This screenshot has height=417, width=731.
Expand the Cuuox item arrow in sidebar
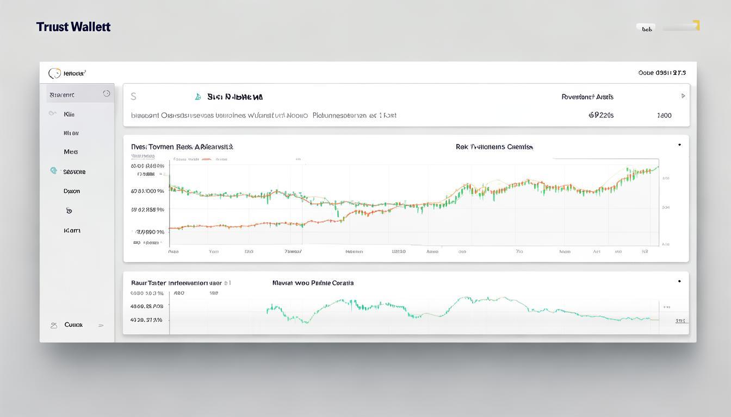(x=101, y=325)
